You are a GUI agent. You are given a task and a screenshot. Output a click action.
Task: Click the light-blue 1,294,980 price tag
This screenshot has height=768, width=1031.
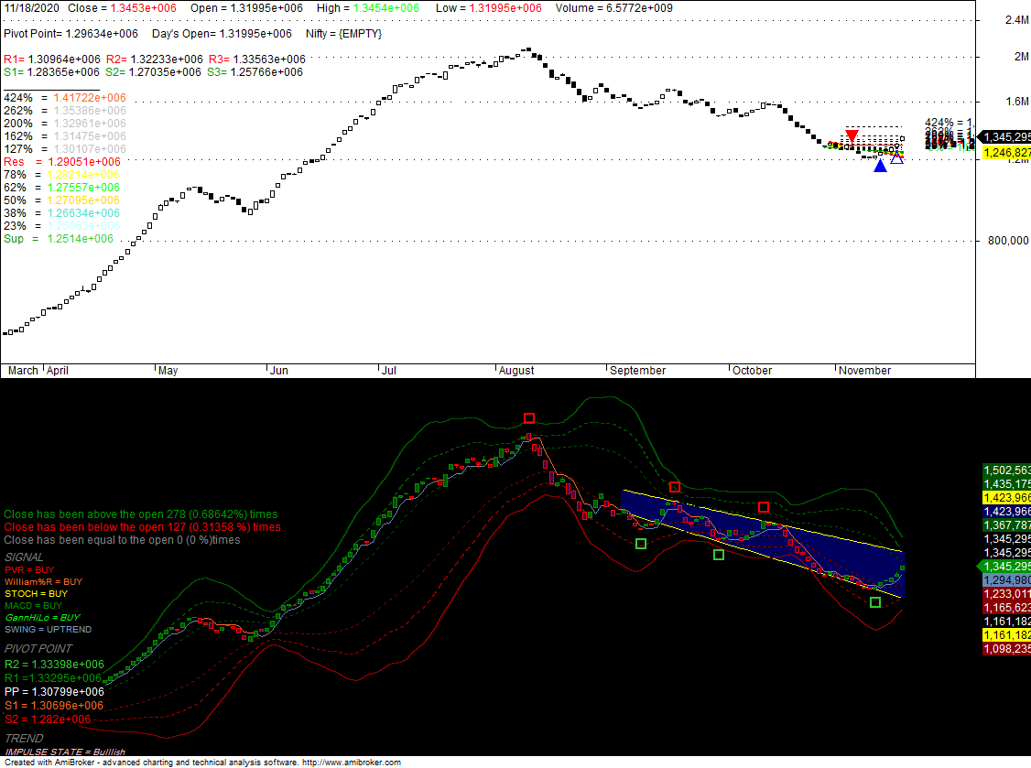coord(1006,580)
